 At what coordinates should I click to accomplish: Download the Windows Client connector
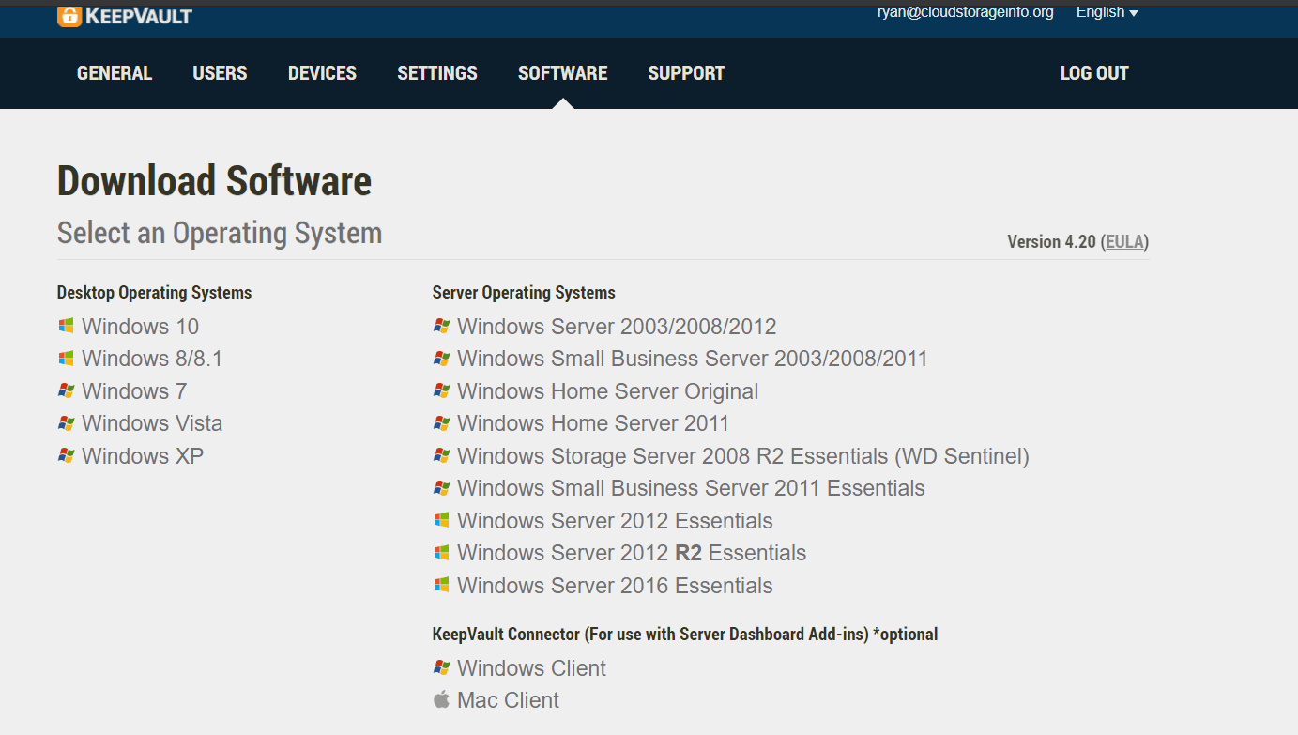[x=531, y=668]
